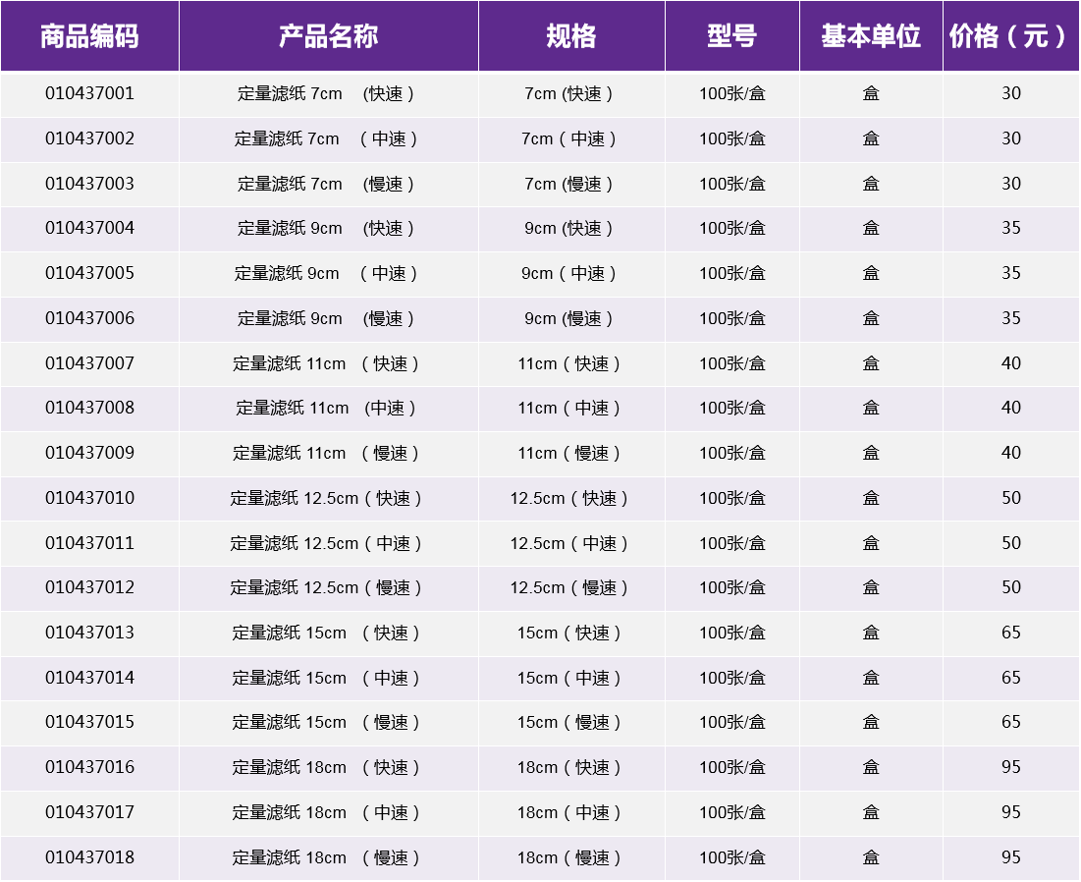Select product name 定量滤纸 9cm (慢速)
The image size is (1081, 882).
click(x=326, y=318)
